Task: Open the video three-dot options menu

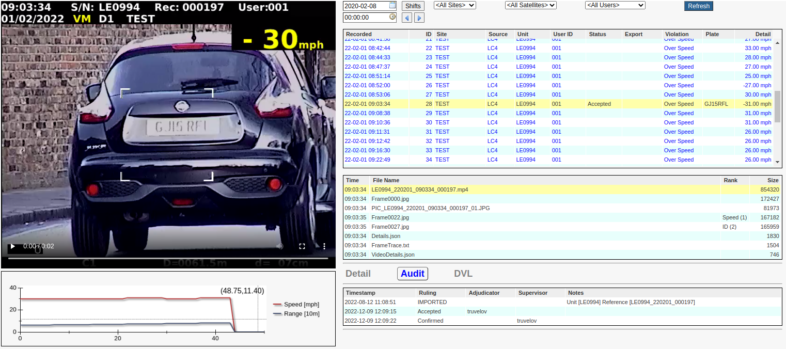Action: (324, 246)
